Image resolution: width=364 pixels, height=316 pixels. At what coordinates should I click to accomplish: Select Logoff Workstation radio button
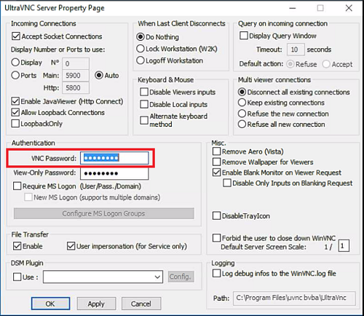pyautogui.click(x=141, y=60)
